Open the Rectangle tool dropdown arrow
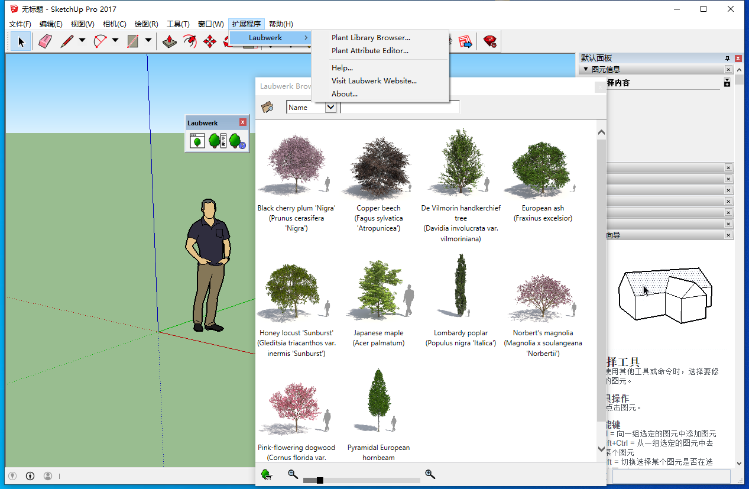The image size is (749, 489). point(148,41)
